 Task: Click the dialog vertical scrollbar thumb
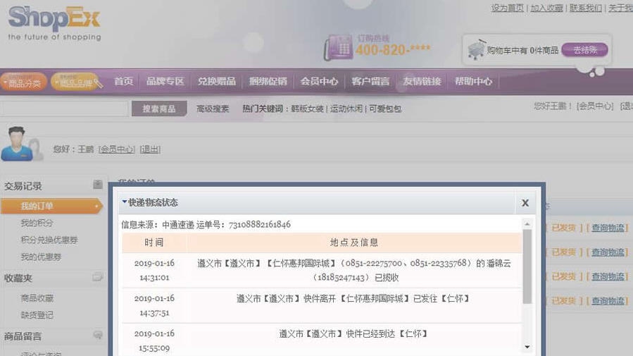(x=527, y=266)
